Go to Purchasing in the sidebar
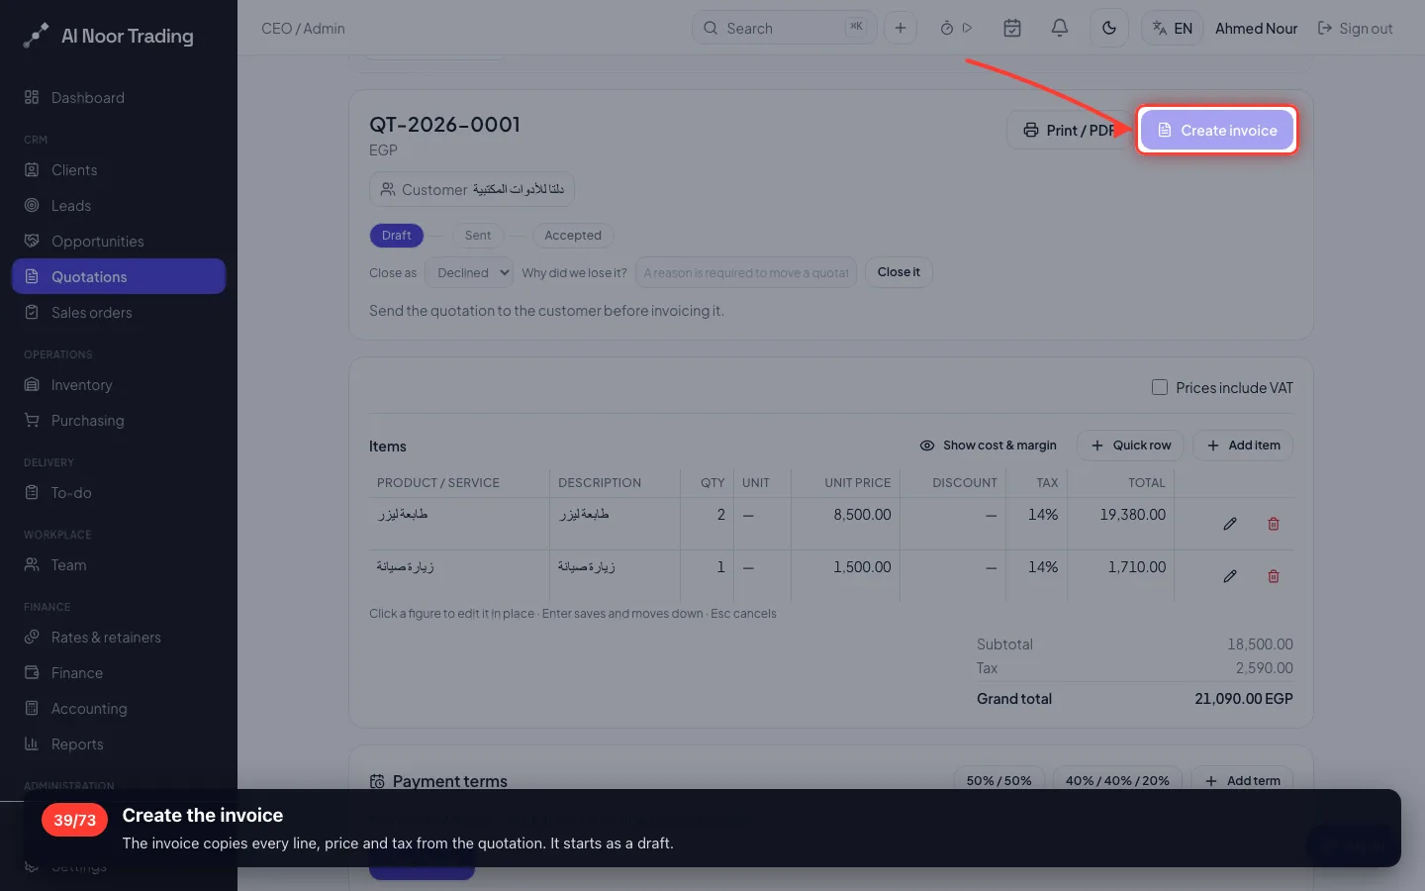 point(119,420)
